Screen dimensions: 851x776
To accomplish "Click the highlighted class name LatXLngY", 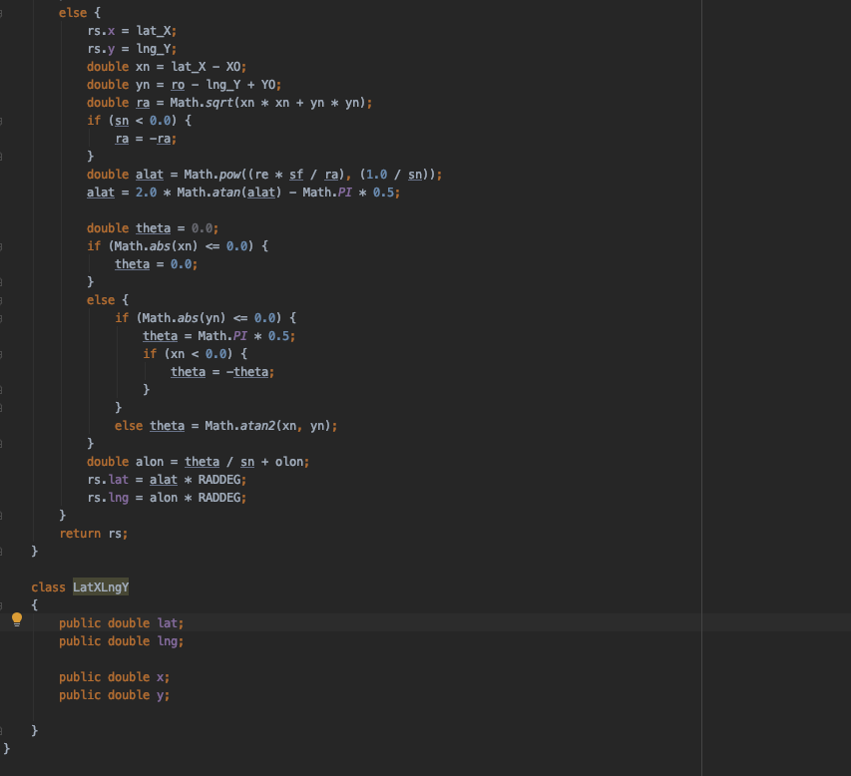I will click(x=101, y=587).
